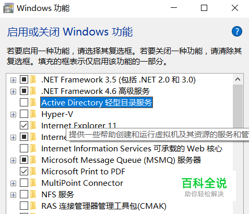Click folder icon beside .NET Framework 4.6 高级服务
Image resolution: width=249 pixels, height=214 pixels.
(x=33, y=91)
